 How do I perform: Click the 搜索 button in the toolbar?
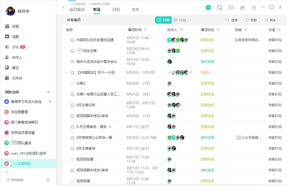[x=232, y=20]
